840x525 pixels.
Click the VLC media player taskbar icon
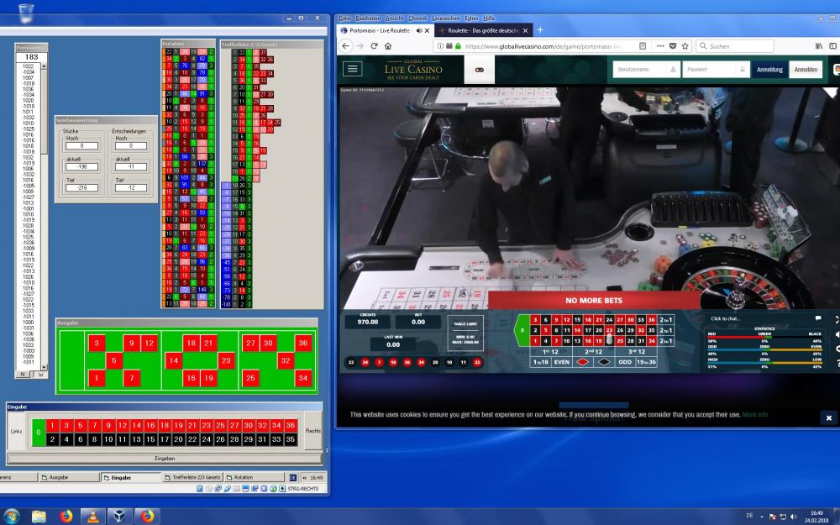[x=92, y=516]
